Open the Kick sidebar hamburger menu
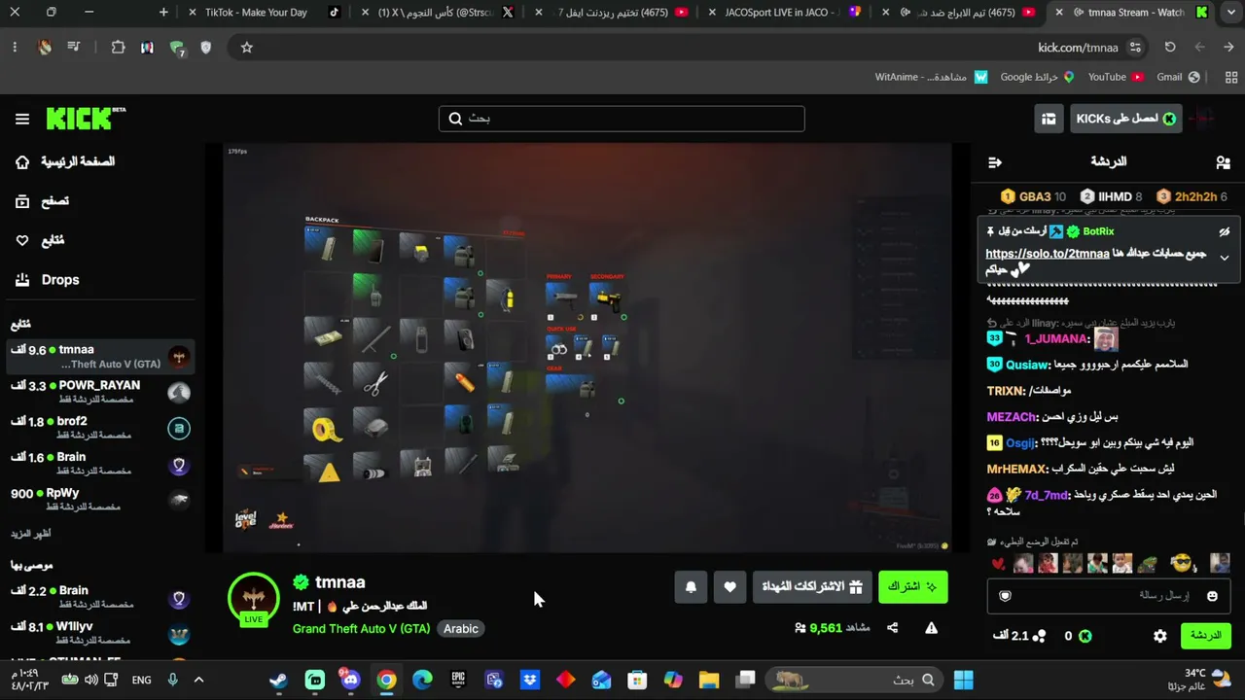 (x=22, y=119)
